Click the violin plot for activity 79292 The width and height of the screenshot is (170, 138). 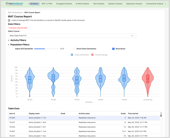coord(77,82)
